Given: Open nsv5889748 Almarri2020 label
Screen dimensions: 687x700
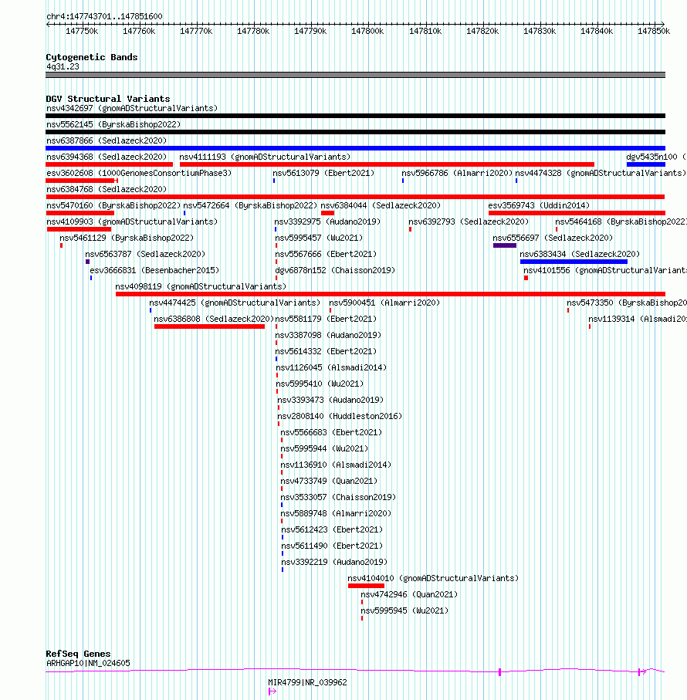Looking at the screenshot, I should point(336,513).
